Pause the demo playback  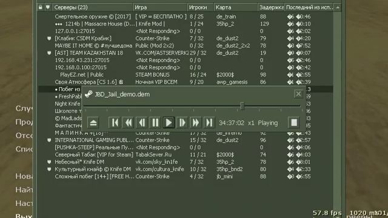click(x=155, y=122)
